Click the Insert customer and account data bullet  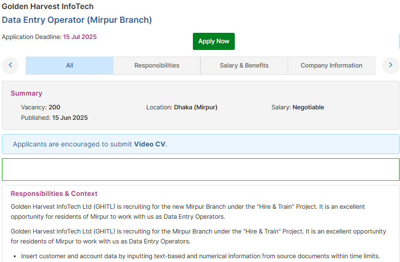(200, 256)
